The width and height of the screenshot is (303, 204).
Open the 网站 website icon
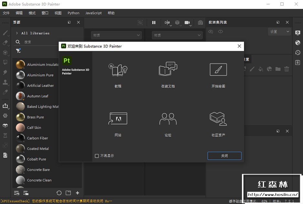pos(118,119)
